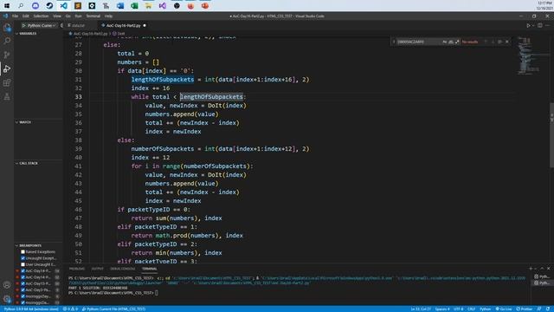Viewport: 554px width, 312px height.
Task: Collapse the Variables section
Action: pyautogui.click(x=16, y=34)
